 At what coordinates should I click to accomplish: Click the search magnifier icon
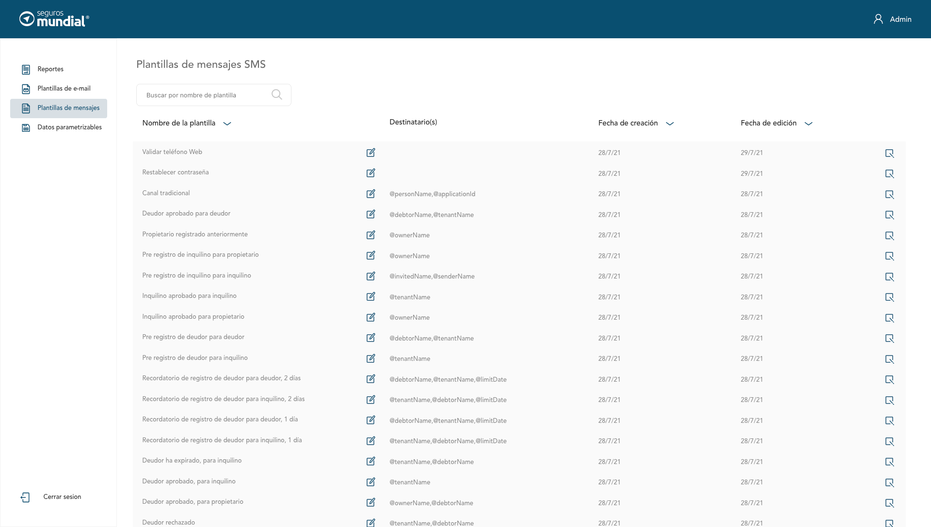[277, 95]
